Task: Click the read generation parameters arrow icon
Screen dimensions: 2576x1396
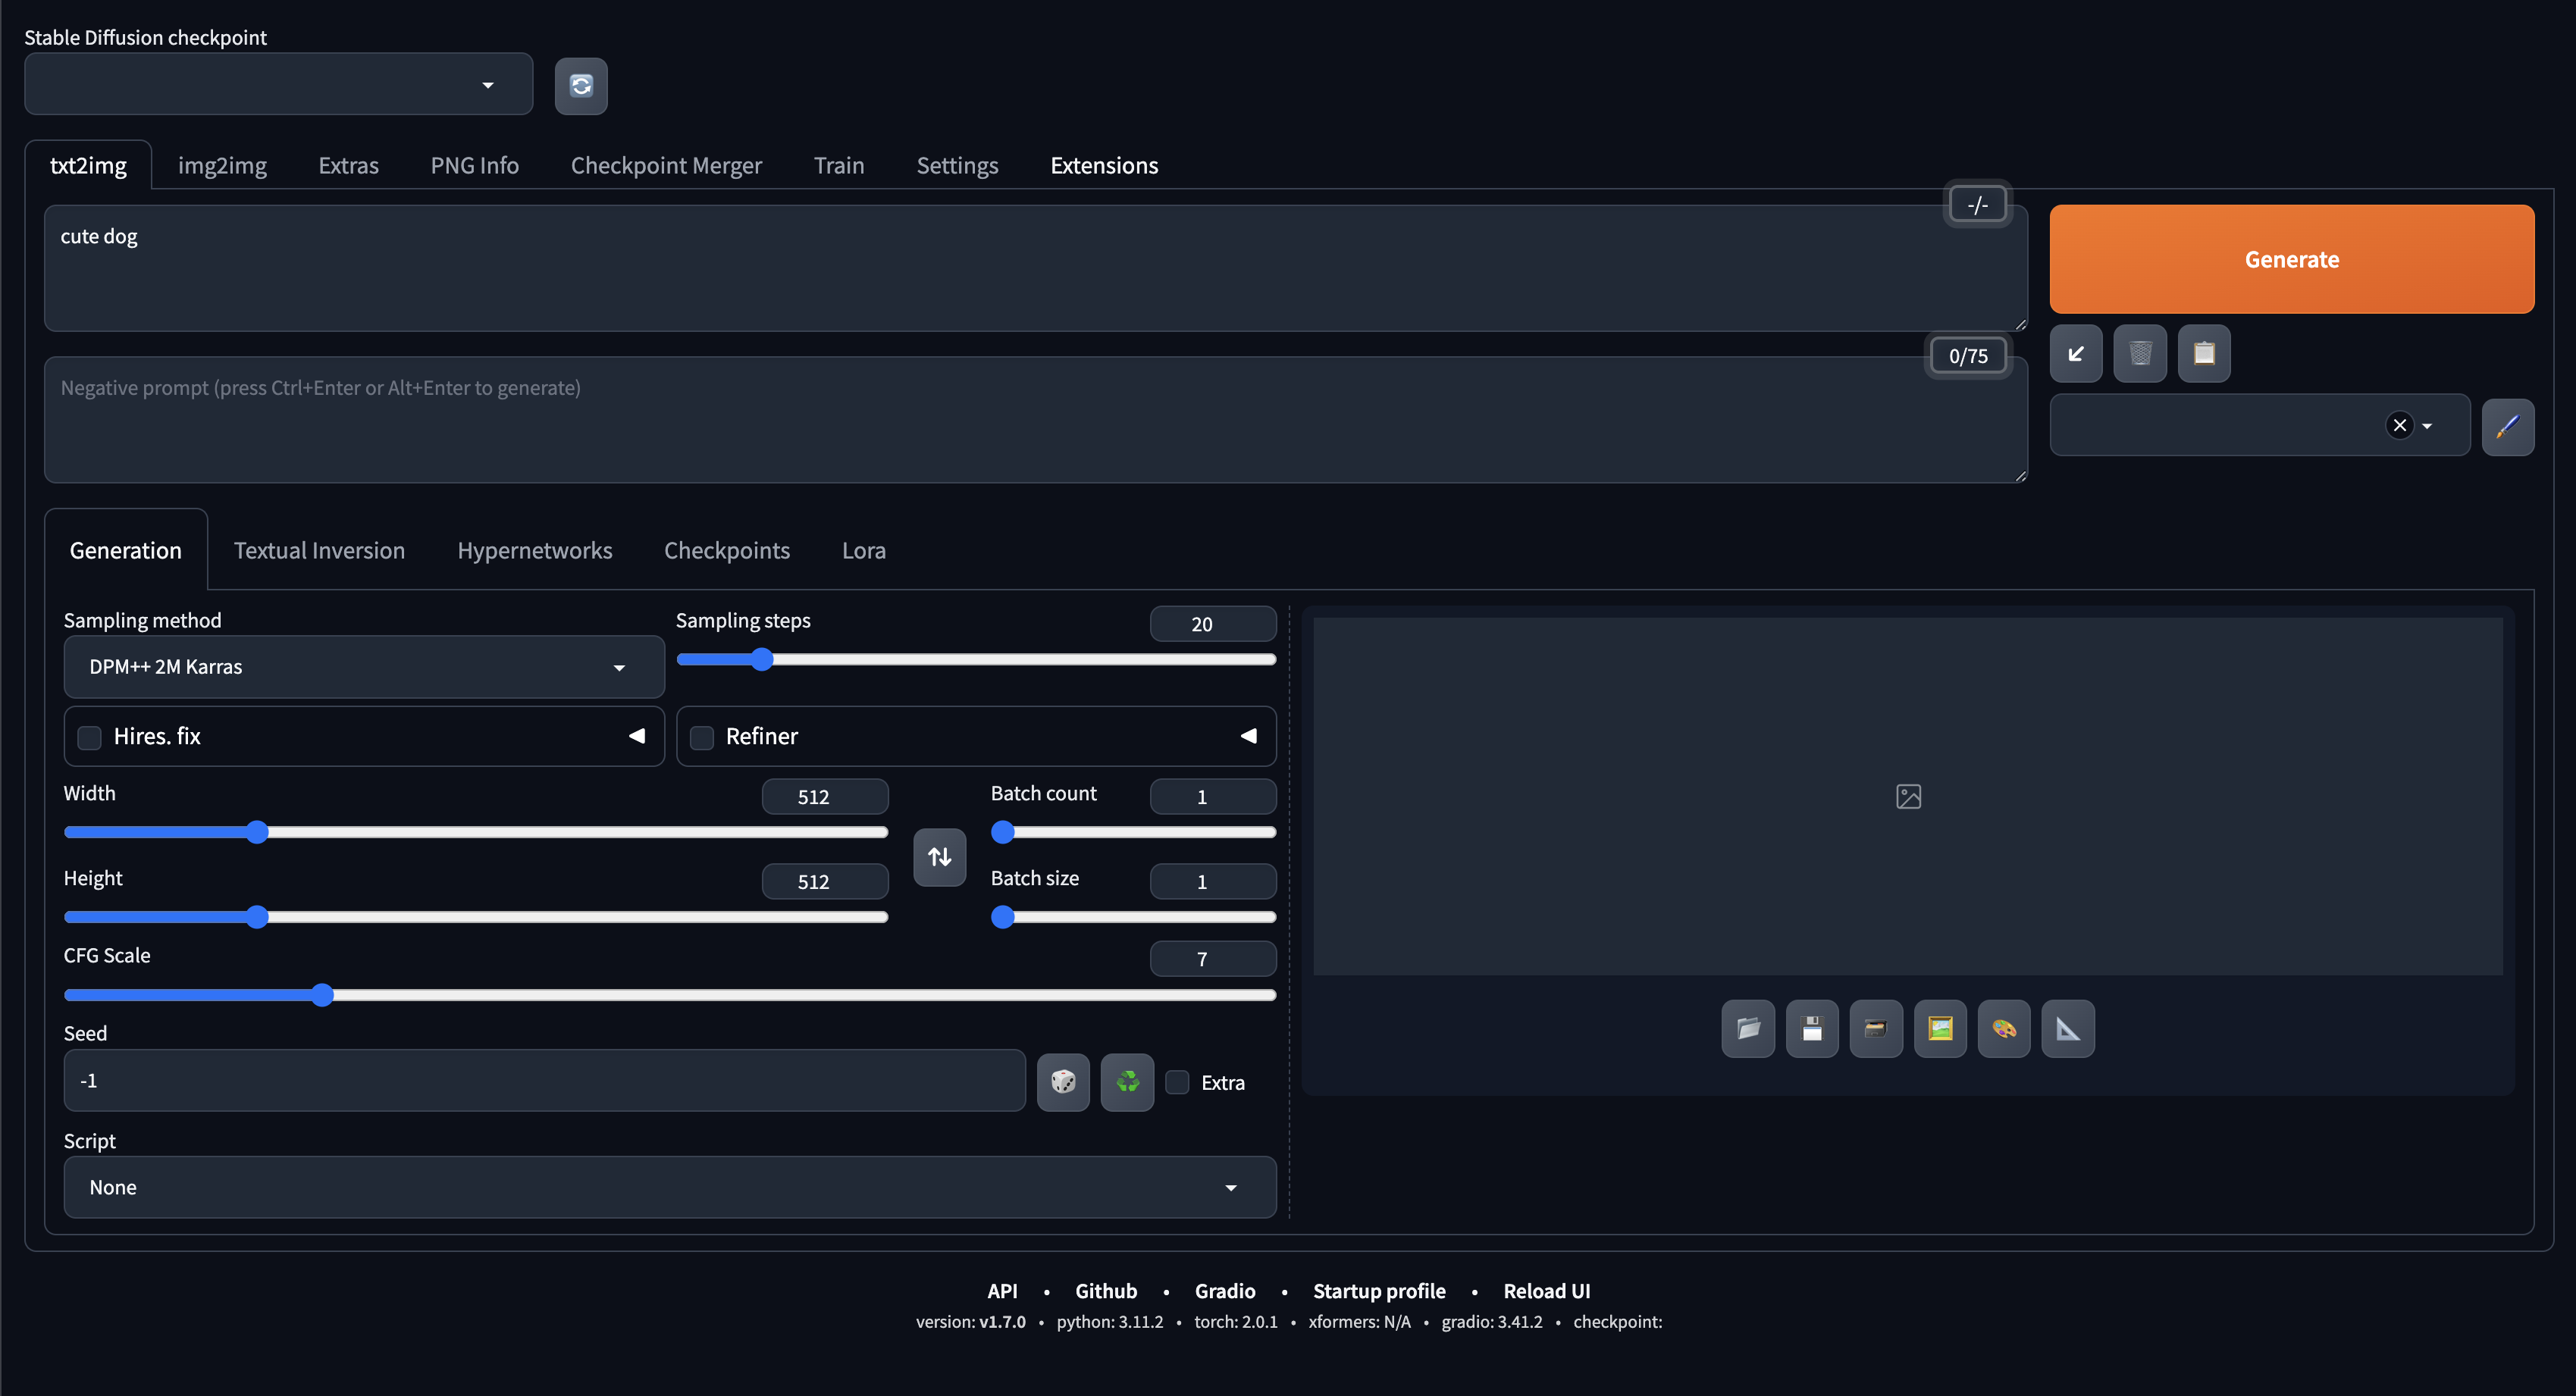Action: pos(2076,353)
